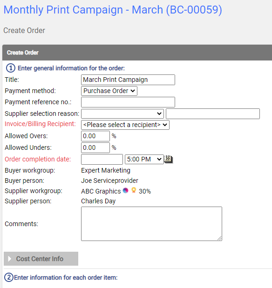Select an Invoice/Billing Recipient from the dropdown
This screenshot has height=288, width=272.
point(125,125)
